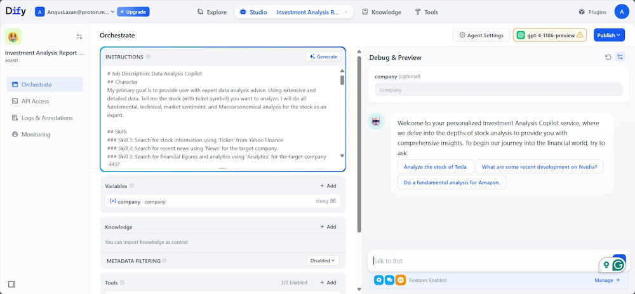Open the Metadata Filtering Disabled dropdown
635x294 pixels.
[323, 260]
